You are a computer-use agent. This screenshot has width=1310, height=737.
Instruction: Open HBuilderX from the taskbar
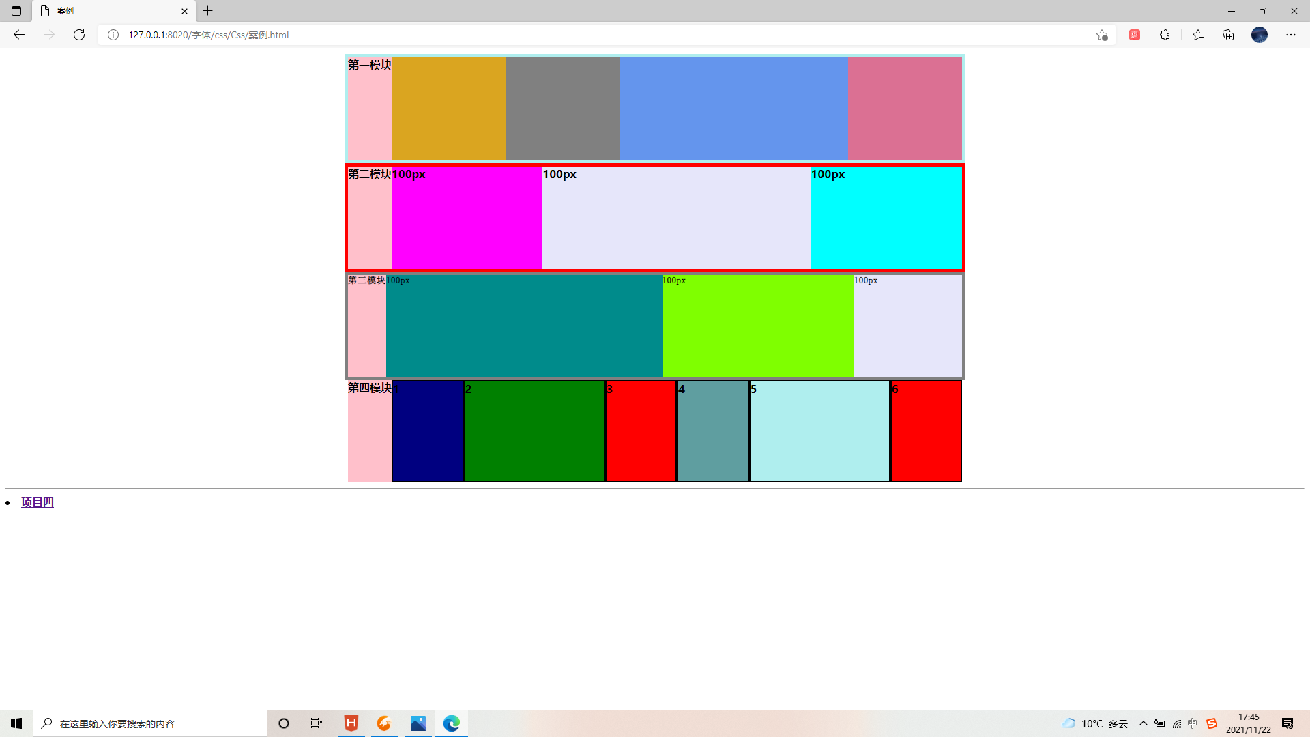tap(351, 723)
